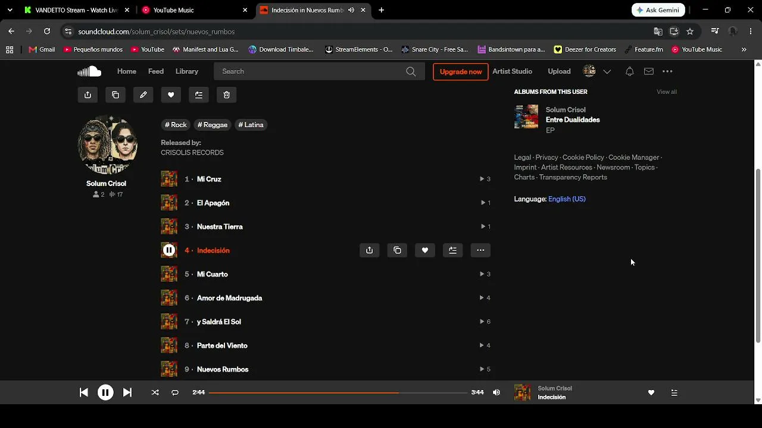Screen dimensions: 762x428
Task: Add playlist to next up queue
Action: pyautogui.click(x=199, y=95)
